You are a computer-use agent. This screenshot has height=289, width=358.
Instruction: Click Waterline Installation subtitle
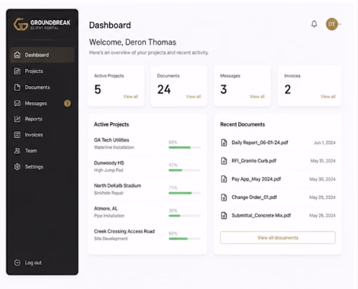pyautogui.click(x=114, y=147)
